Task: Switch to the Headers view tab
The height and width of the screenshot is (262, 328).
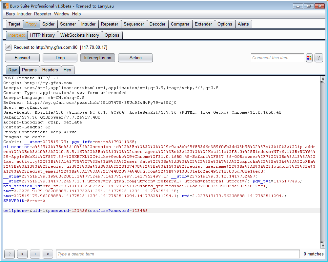Action: 50,70
